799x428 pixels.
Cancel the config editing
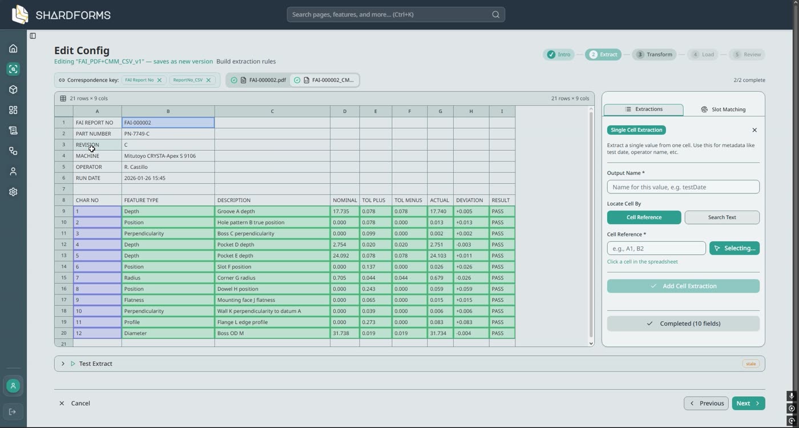[75, 403]
